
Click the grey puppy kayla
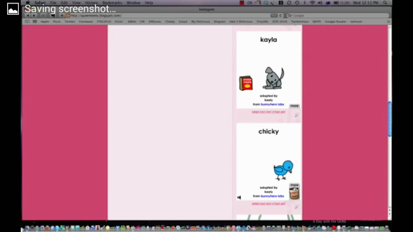(x=273, y=79)
